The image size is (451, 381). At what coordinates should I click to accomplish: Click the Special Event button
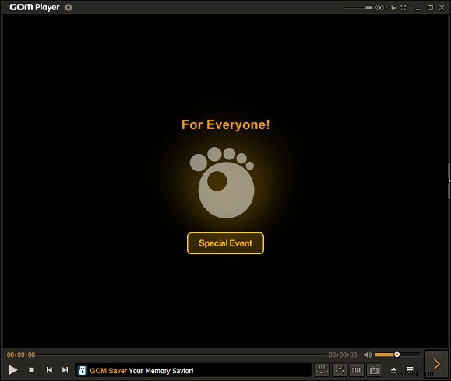click(x=226, y=243)
